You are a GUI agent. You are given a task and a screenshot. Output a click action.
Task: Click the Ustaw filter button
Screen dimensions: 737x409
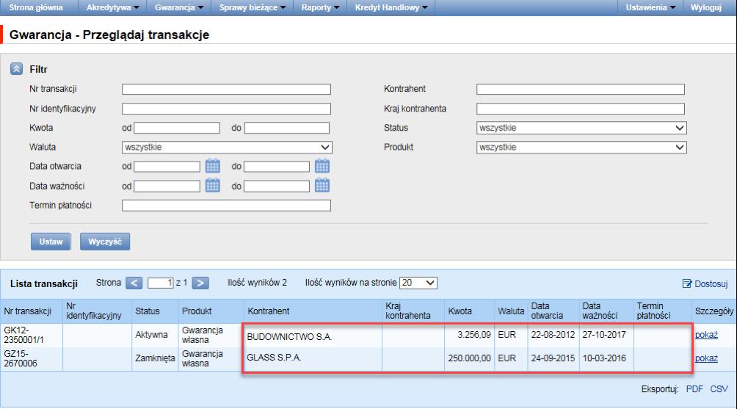[51, 242]
